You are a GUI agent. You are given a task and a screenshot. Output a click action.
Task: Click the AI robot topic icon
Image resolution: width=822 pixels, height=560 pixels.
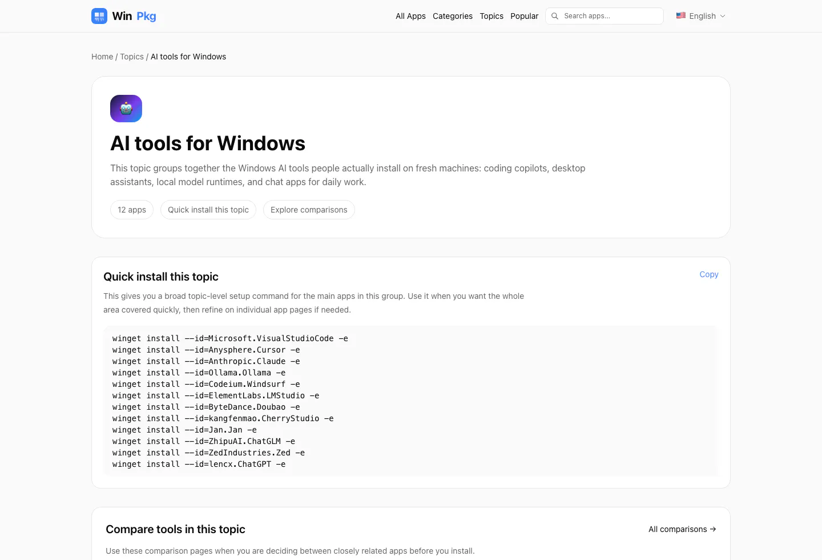(x=126, y=109)
